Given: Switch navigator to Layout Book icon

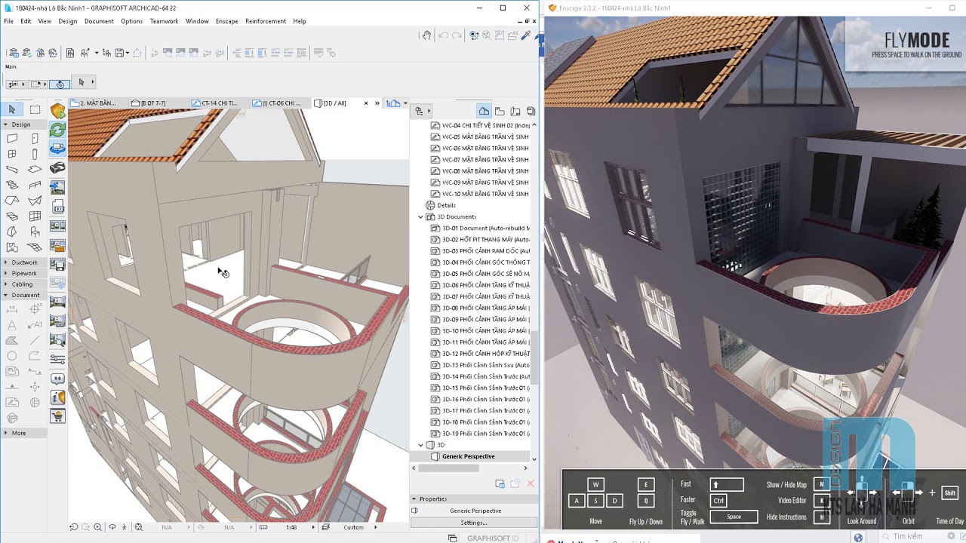Looking at the screenshot, I should coord(515,111).
